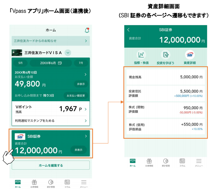209x194 pixels.
Task: Open SBI証券 card chevron on home screen
Action: (x=86, y=136)
